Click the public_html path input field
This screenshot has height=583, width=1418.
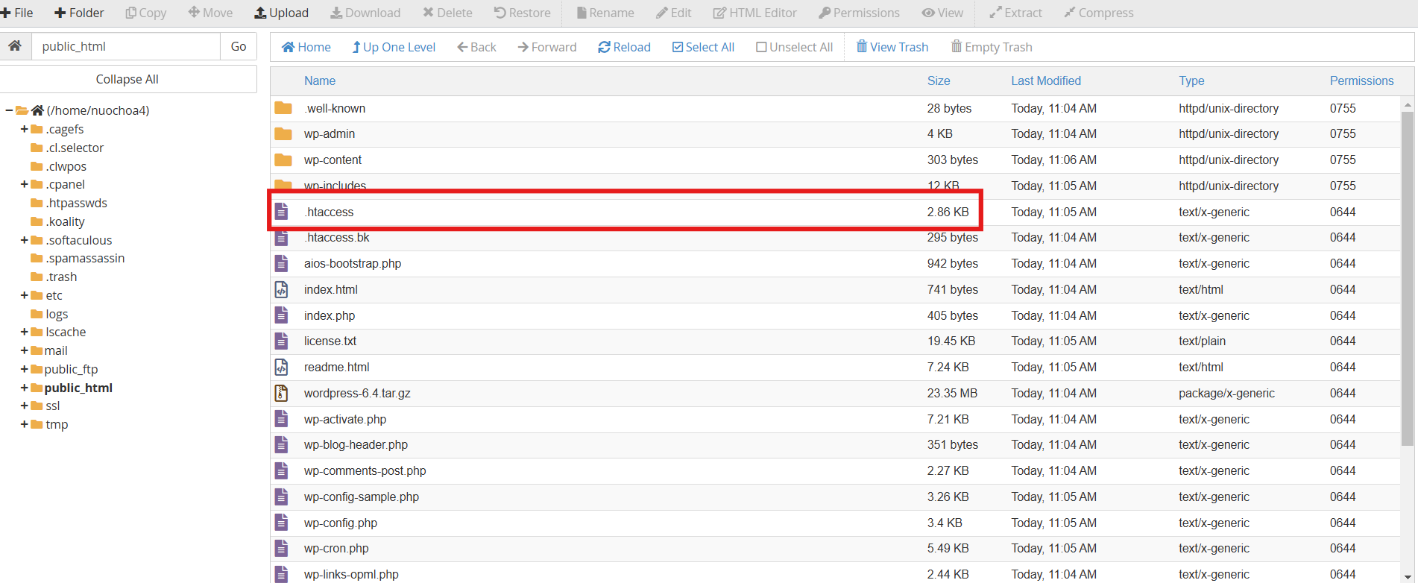[125, 46]
